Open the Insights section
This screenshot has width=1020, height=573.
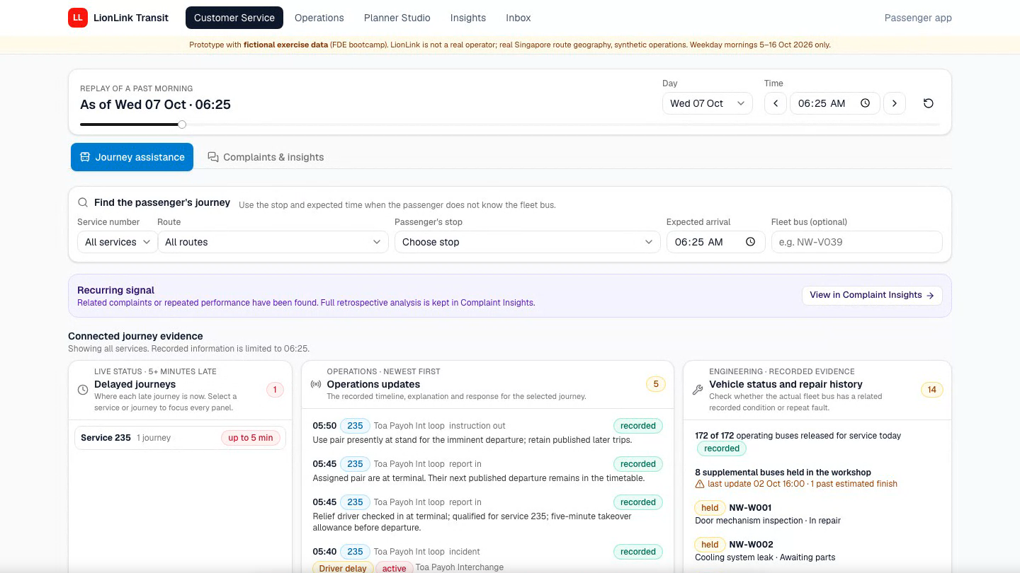tap(468, 18)
